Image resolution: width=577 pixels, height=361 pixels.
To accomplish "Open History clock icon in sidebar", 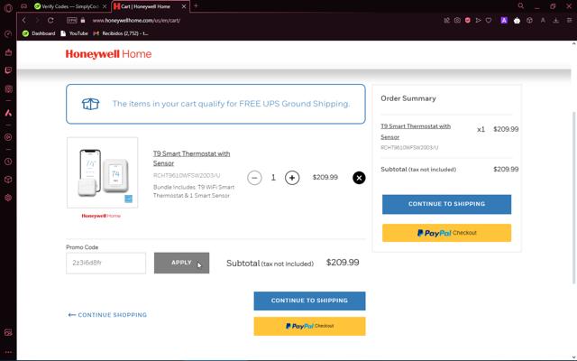I will pyautogui.click(x=8, y=162).
